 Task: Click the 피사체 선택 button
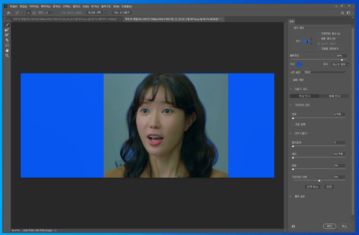tap(95, 13)
